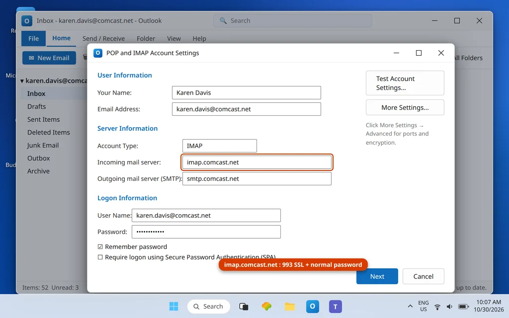This screenshot has width=509, height=318.
Task: Minimize the POP and IMAP dialog
Action: point(396,53)
